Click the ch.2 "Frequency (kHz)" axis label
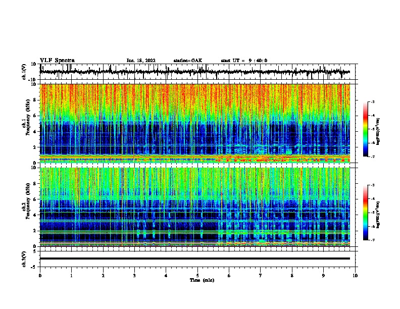The width and height of the screenshot is (400, 309). click(x=28, y=201)
